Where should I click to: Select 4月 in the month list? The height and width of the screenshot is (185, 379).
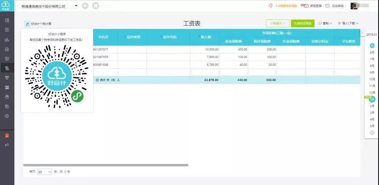372,120
